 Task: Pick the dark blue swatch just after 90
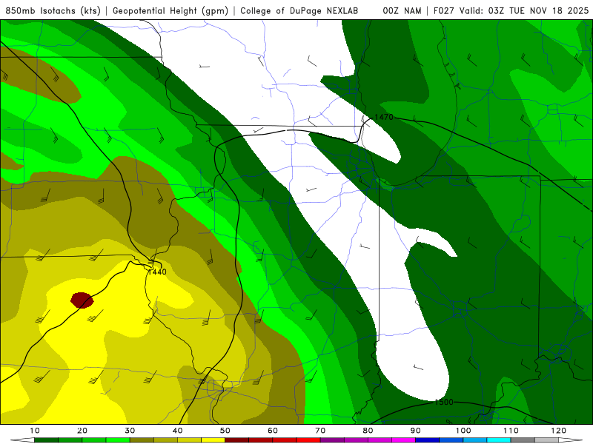tap(428, 440)
